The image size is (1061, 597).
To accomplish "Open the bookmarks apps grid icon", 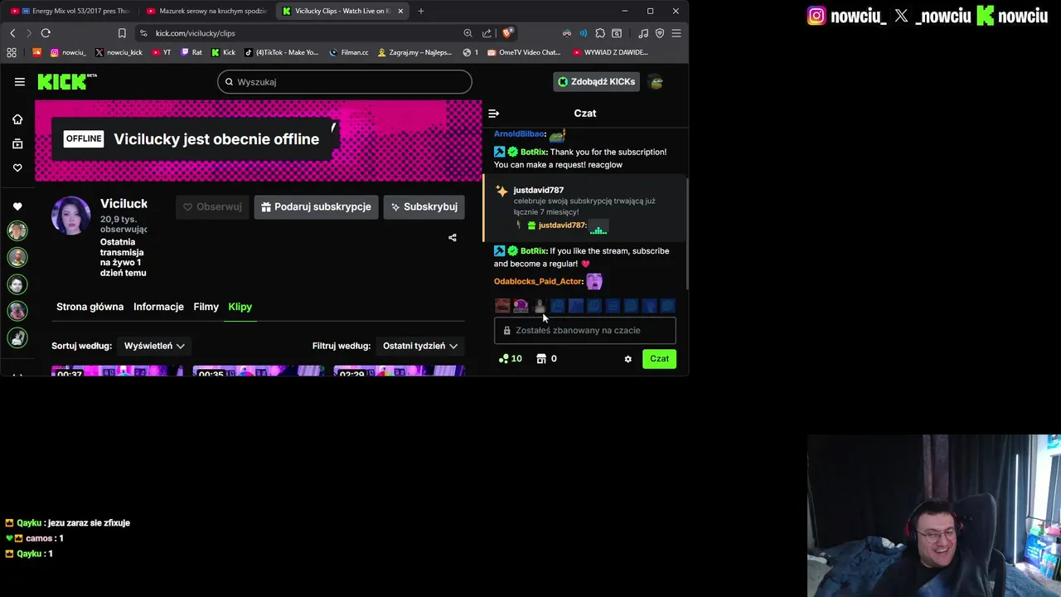I will click(x=12, y=52).
